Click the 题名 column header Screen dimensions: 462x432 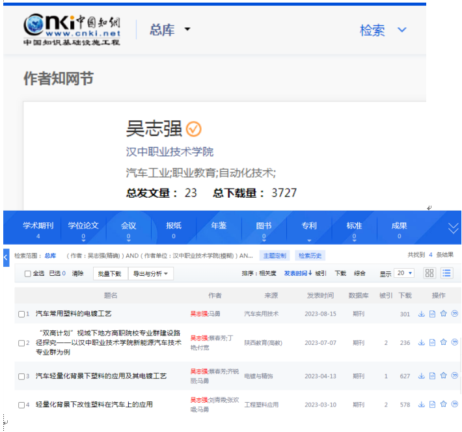111,295
